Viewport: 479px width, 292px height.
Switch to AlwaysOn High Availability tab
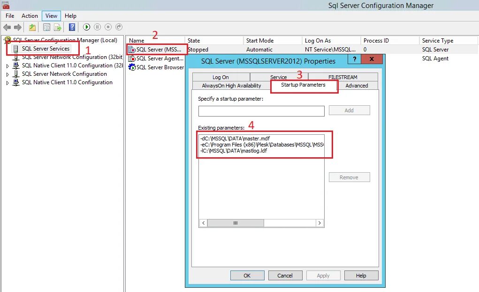point(231,86)
